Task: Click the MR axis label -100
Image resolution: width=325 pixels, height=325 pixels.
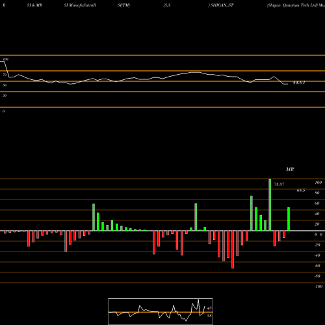Action: pos(318,287)
